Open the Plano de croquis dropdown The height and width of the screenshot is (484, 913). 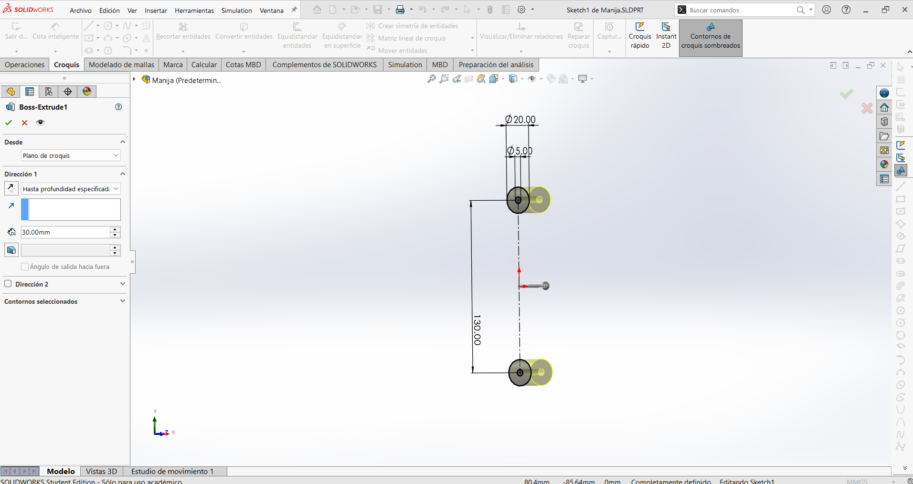(x=71, y=155)
